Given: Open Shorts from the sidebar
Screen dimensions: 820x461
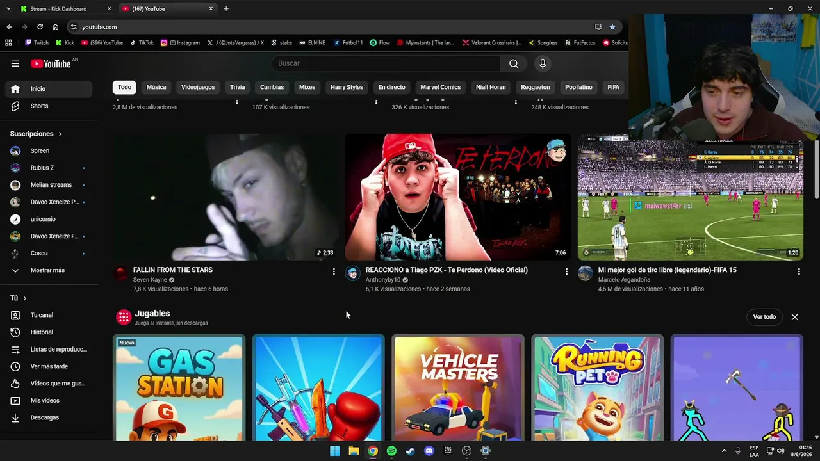Looking at the screenshot, I should (49, 106).
